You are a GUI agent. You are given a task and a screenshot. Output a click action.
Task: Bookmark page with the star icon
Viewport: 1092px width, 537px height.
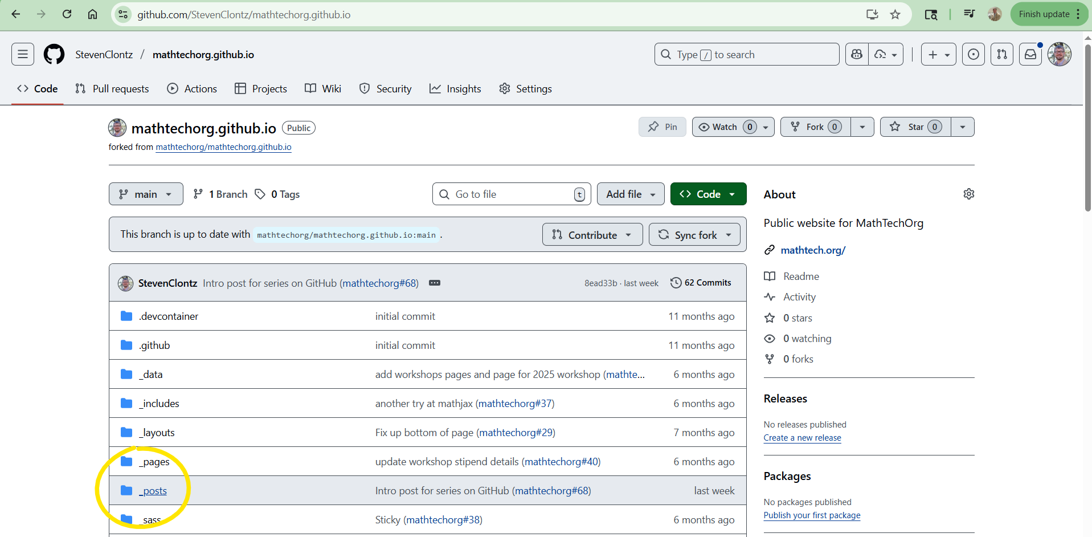click(x=895, y=15)
